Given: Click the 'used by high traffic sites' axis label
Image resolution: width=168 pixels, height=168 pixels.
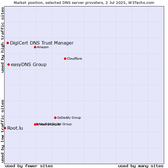Looking at the screenshot, I should point(3,40).
